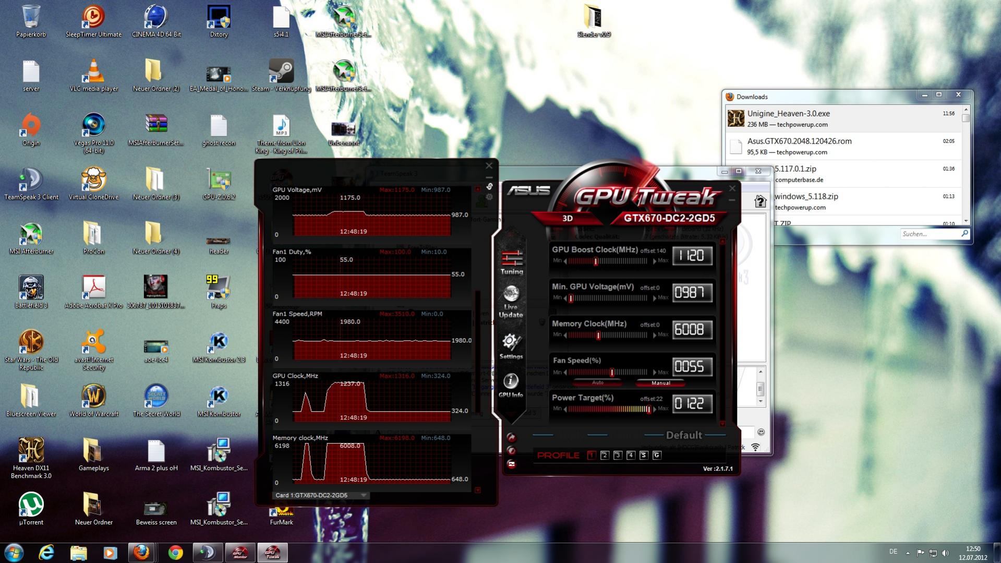Set fan speed mode to Manual

click(x=661, y=383)
